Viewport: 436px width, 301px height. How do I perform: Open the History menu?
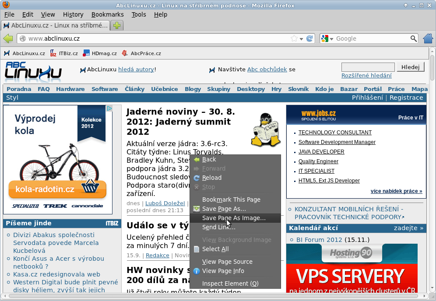point(73,14)
